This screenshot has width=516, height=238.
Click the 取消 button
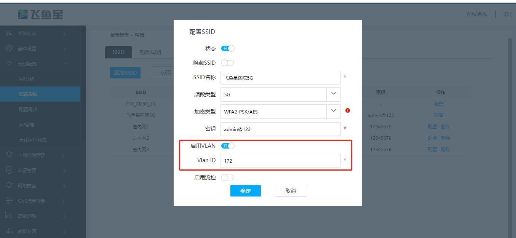[x=291, y=191]
